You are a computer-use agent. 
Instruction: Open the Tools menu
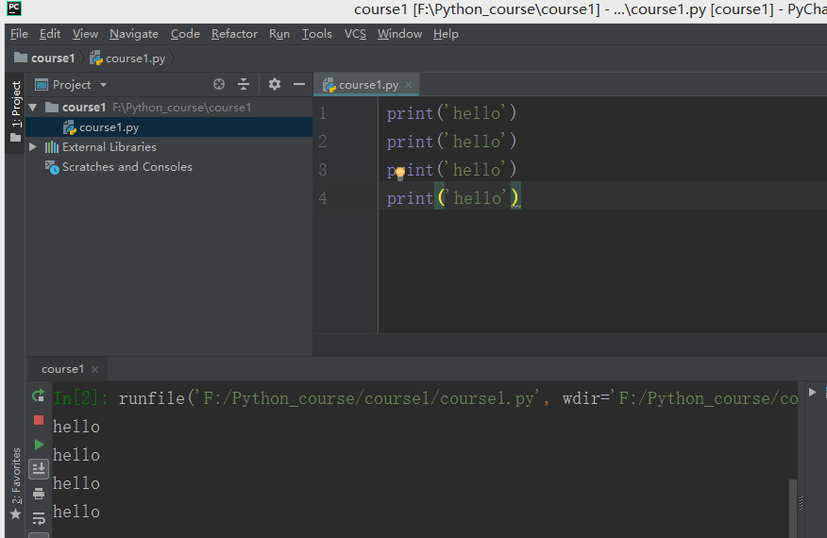click(x=316, y=34)
